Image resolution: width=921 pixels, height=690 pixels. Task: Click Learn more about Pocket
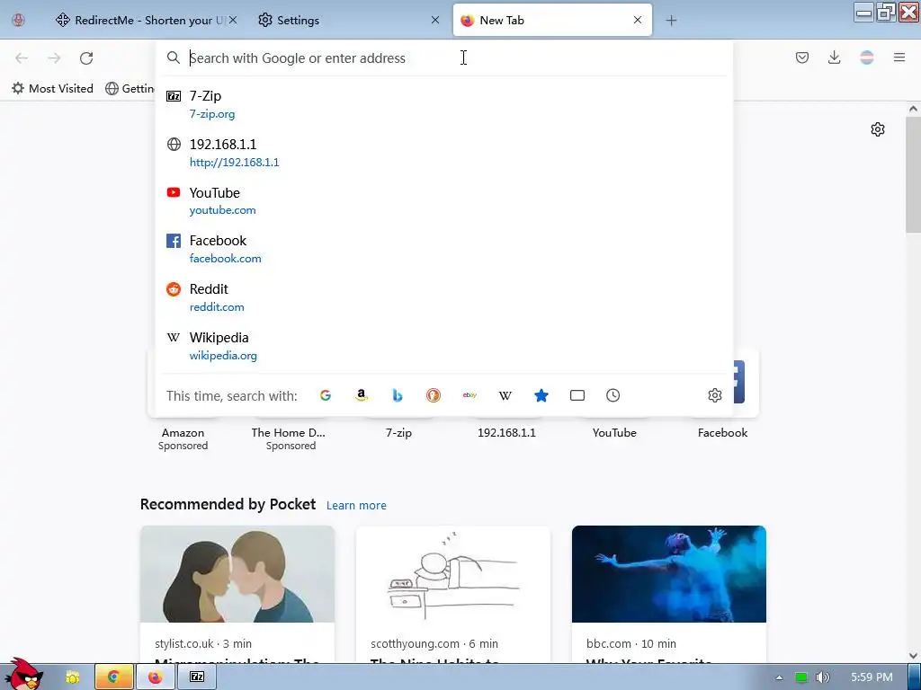356,505
